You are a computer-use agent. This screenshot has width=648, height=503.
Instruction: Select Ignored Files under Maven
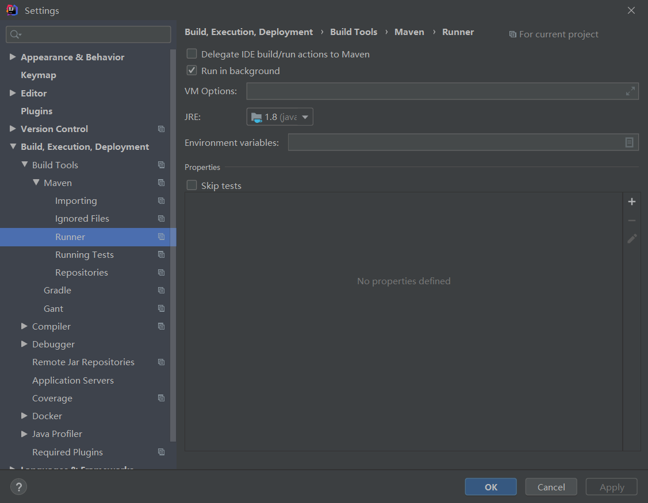pyautogui.click(x=82, y=219)
